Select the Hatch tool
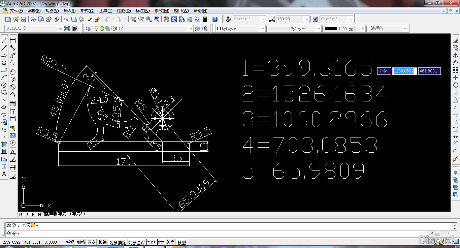The image size is (460, 248). tap(4, 144)
